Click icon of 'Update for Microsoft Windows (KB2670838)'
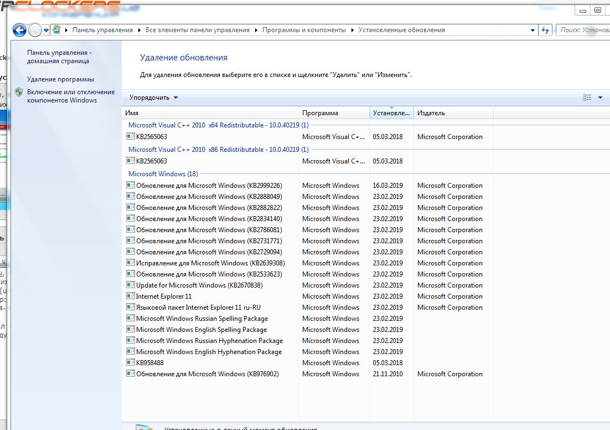 pyautogui.click(x=130, y=285)
